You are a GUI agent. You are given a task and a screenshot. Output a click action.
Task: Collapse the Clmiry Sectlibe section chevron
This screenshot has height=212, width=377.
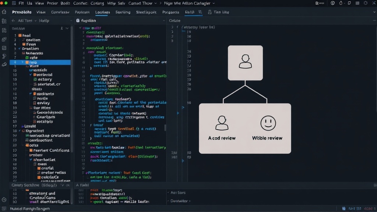pyautogui.click(x=62, y=185)
